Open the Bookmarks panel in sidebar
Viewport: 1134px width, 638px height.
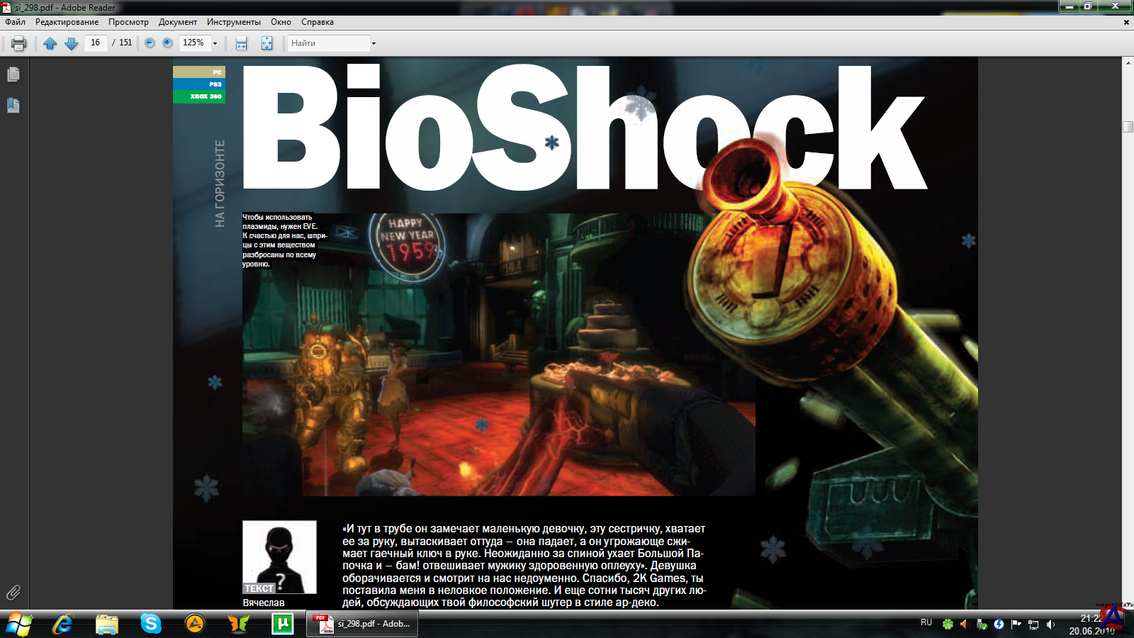tap(13, 106)
